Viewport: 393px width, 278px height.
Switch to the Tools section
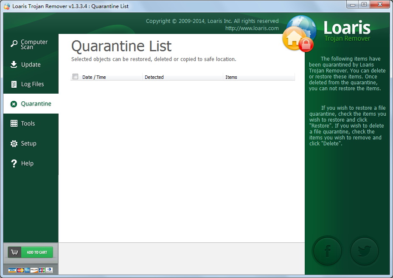(31, 123)
